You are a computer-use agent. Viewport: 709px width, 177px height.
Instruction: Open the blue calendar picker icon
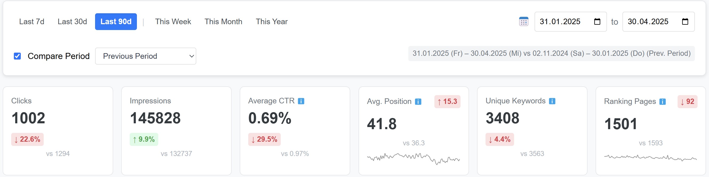tap(524, 22)
